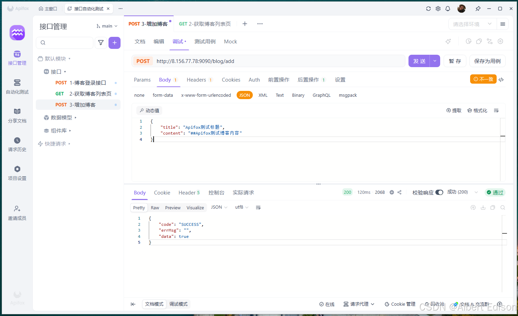Open the main branch dropdown

(x=107, y=26)
